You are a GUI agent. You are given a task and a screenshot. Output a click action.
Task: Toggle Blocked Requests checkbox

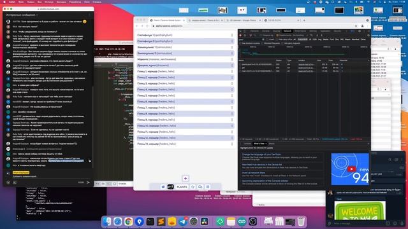(262, 43)
